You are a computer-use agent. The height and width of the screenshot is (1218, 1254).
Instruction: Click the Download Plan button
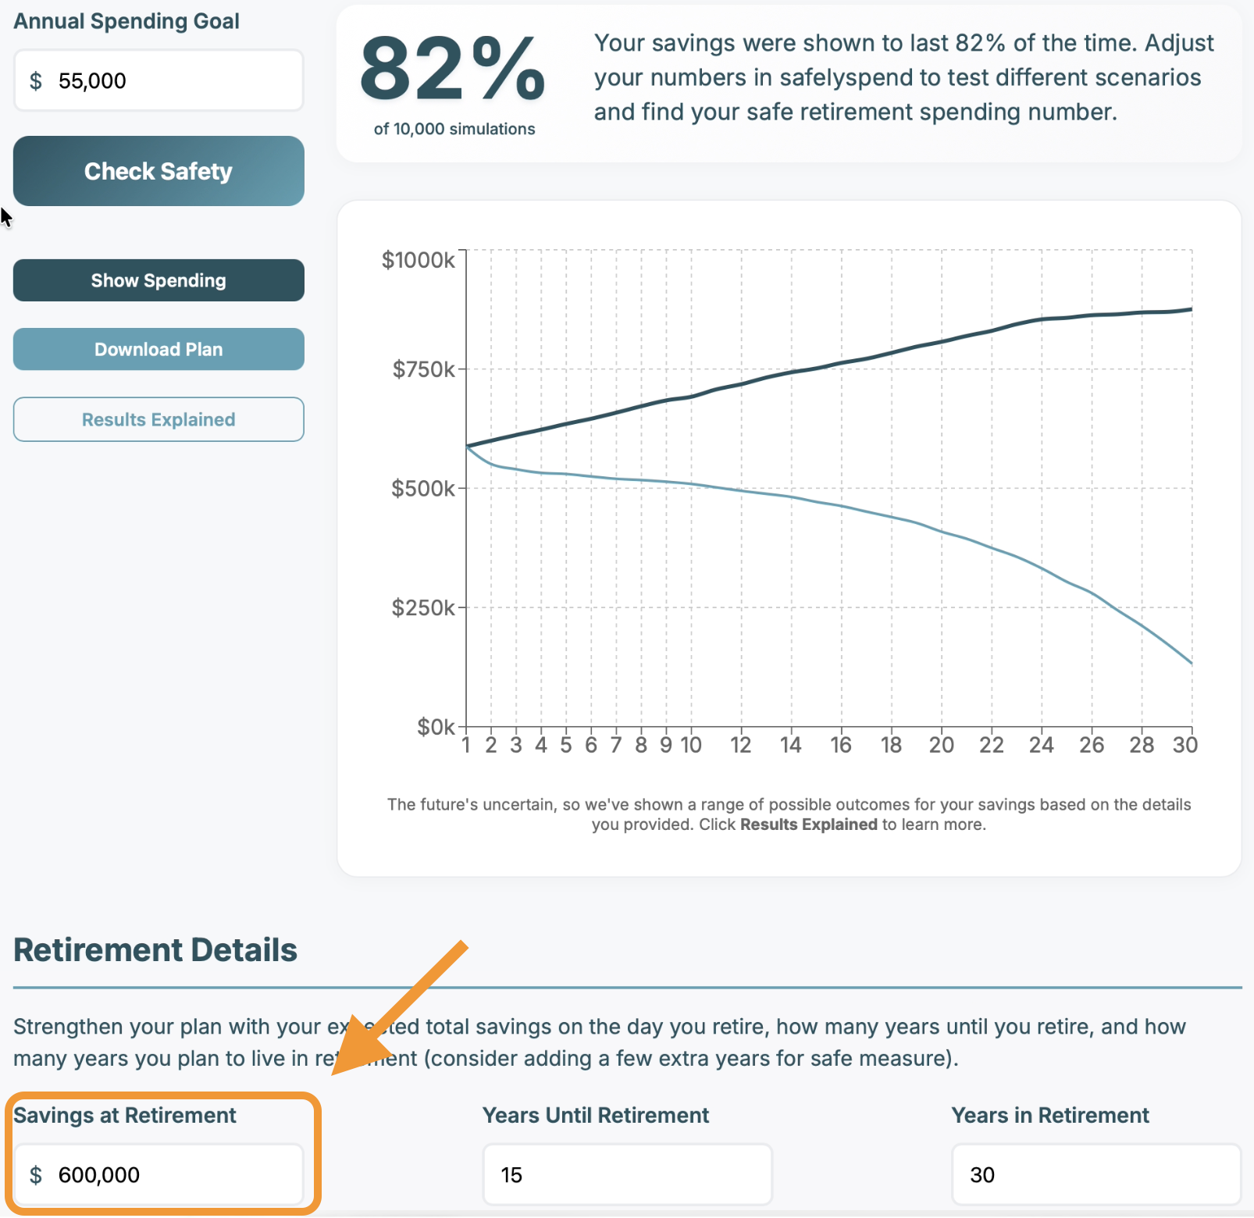click(159, 349)
